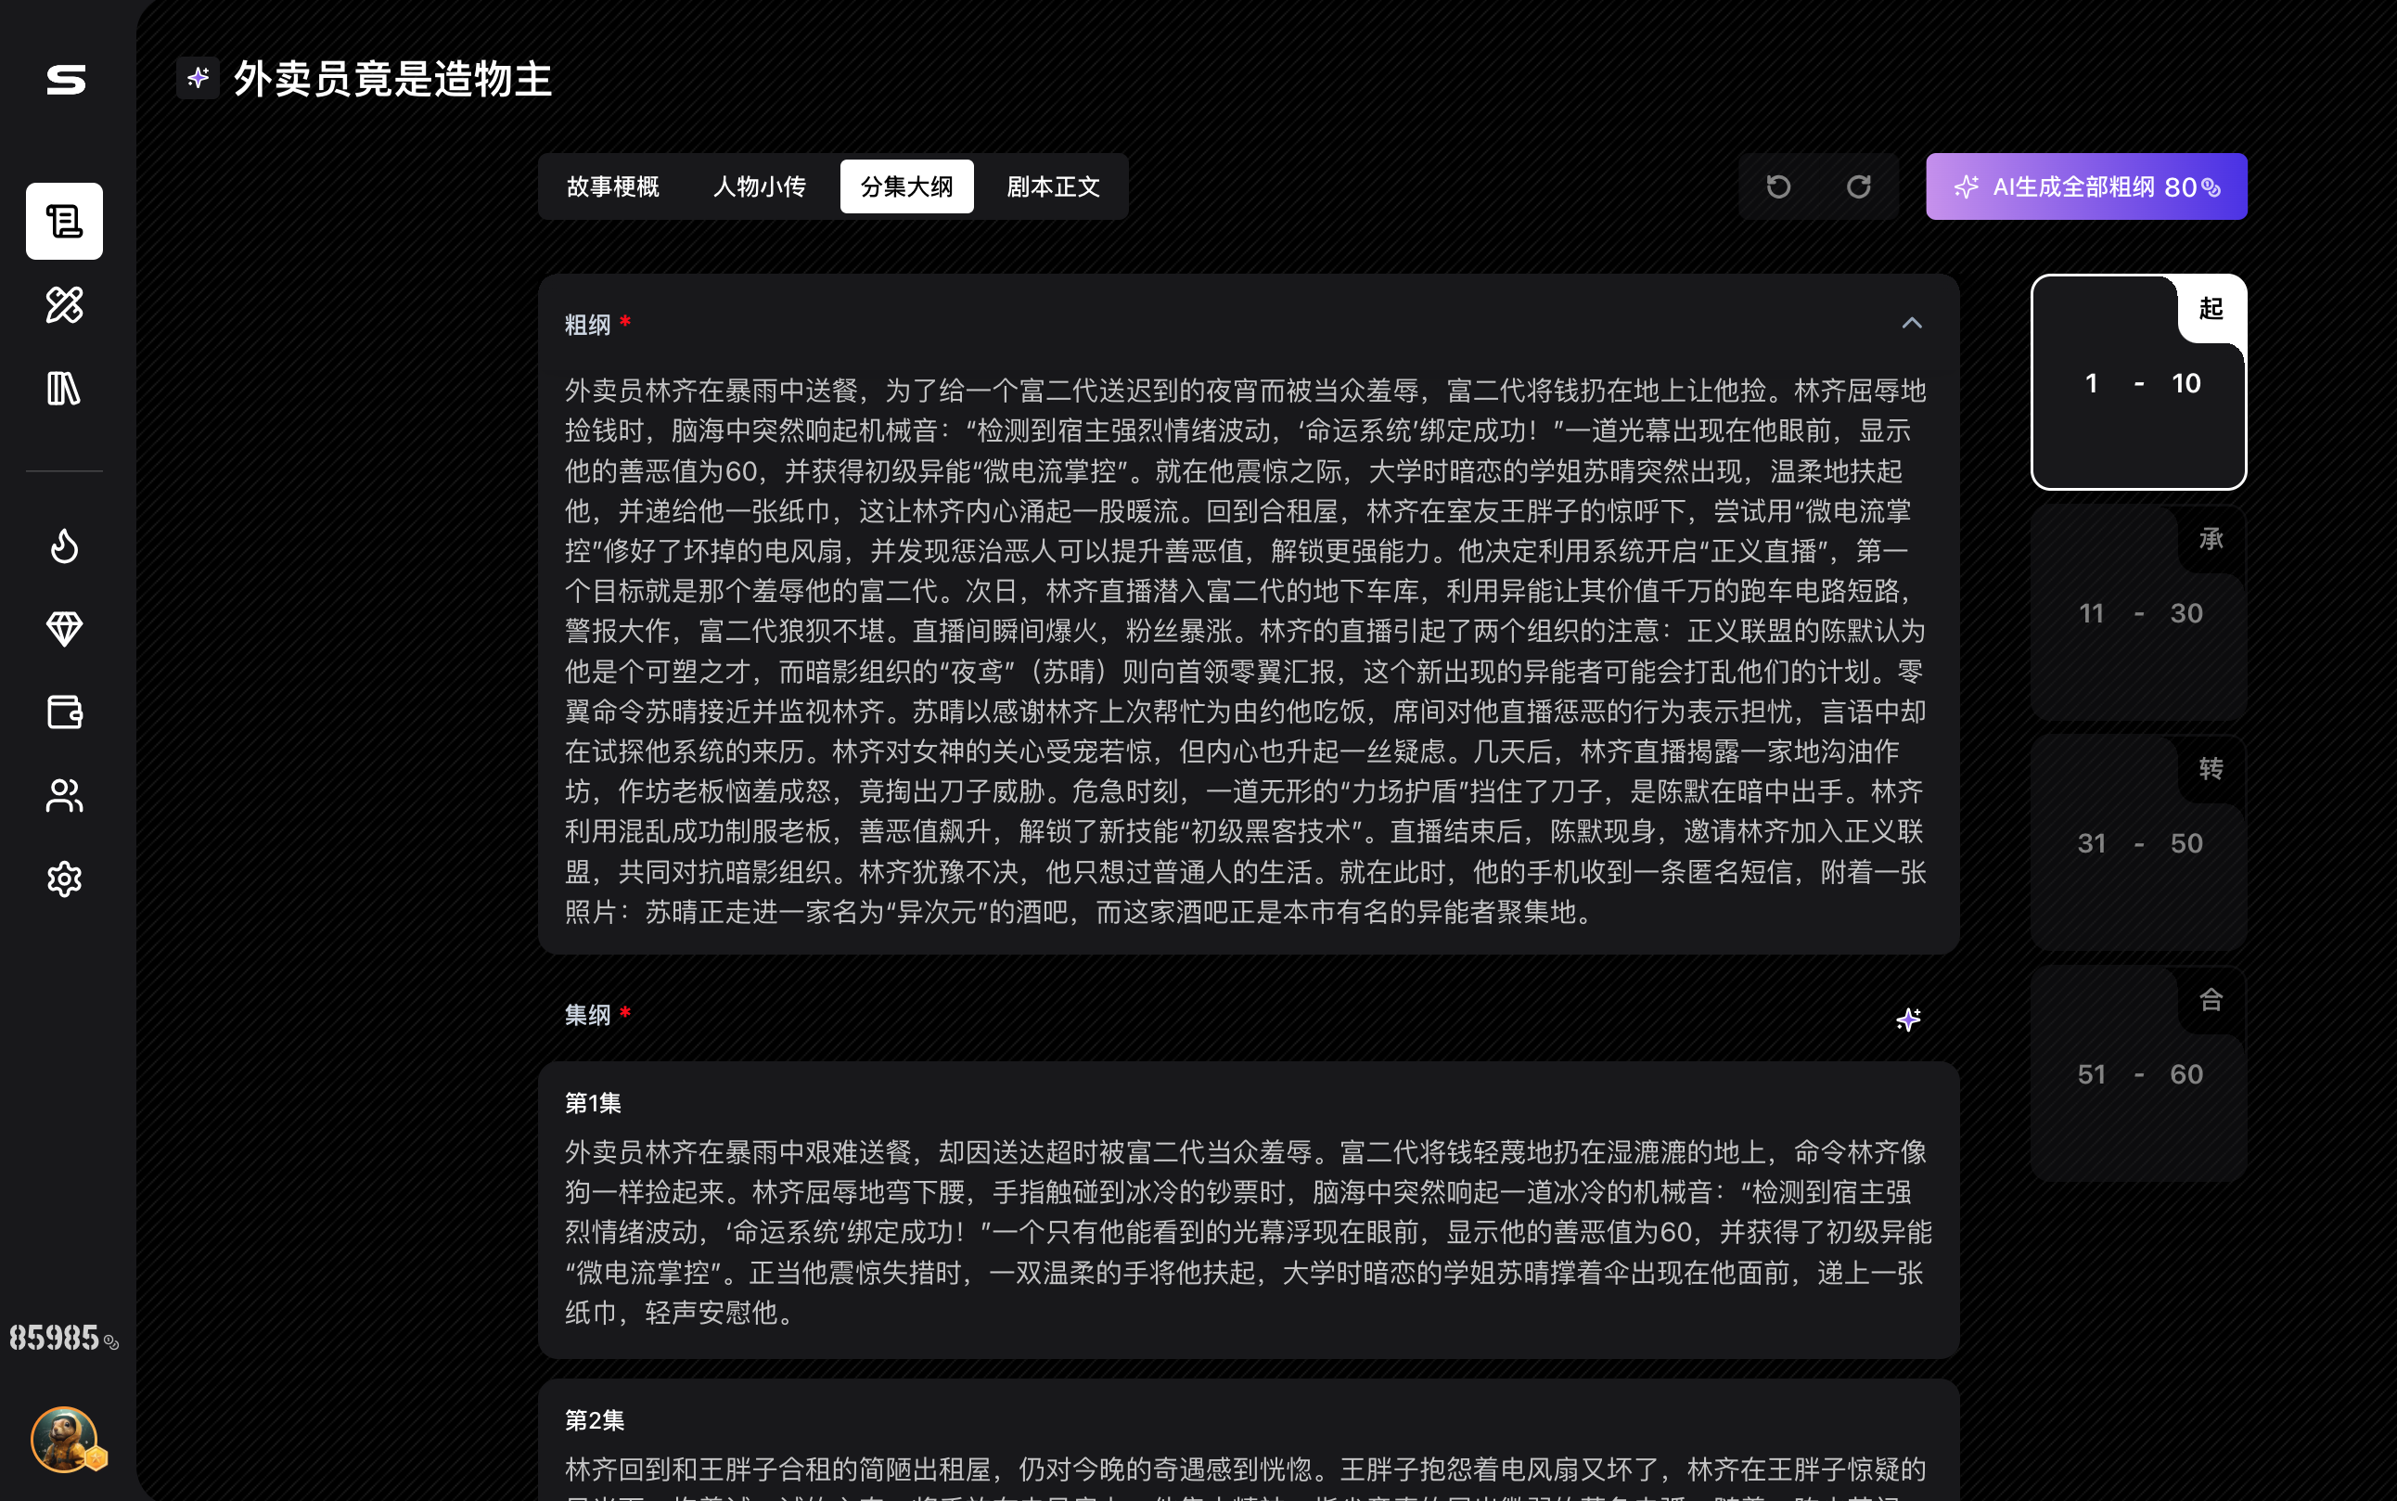Open the trending flame icon

point(65,546)
